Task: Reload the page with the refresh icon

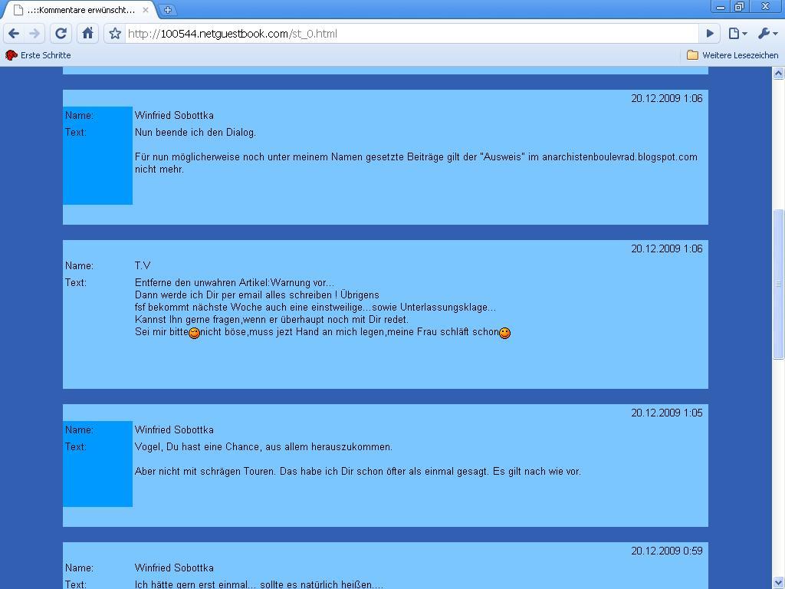Action: (61, 33)
